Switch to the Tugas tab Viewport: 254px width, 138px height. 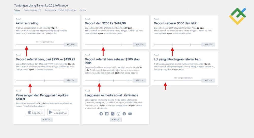pos(17,10)
